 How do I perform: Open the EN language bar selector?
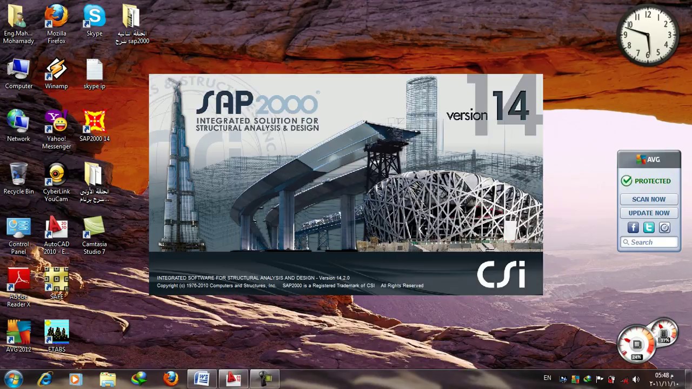547,378
